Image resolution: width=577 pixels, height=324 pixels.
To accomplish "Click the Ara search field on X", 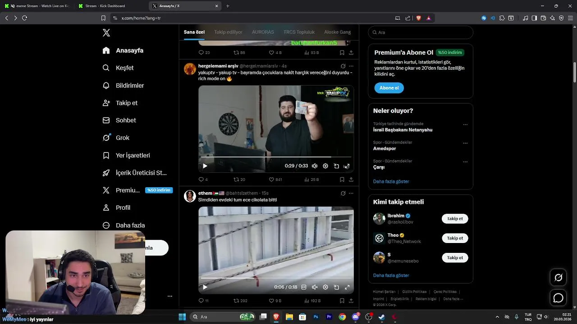I will pos(421,32).
